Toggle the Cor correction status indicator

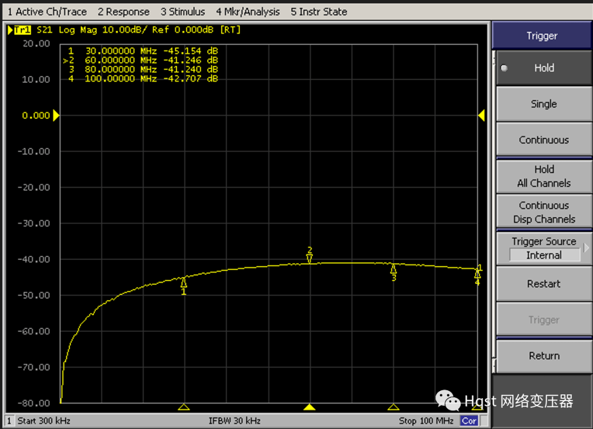469,421
